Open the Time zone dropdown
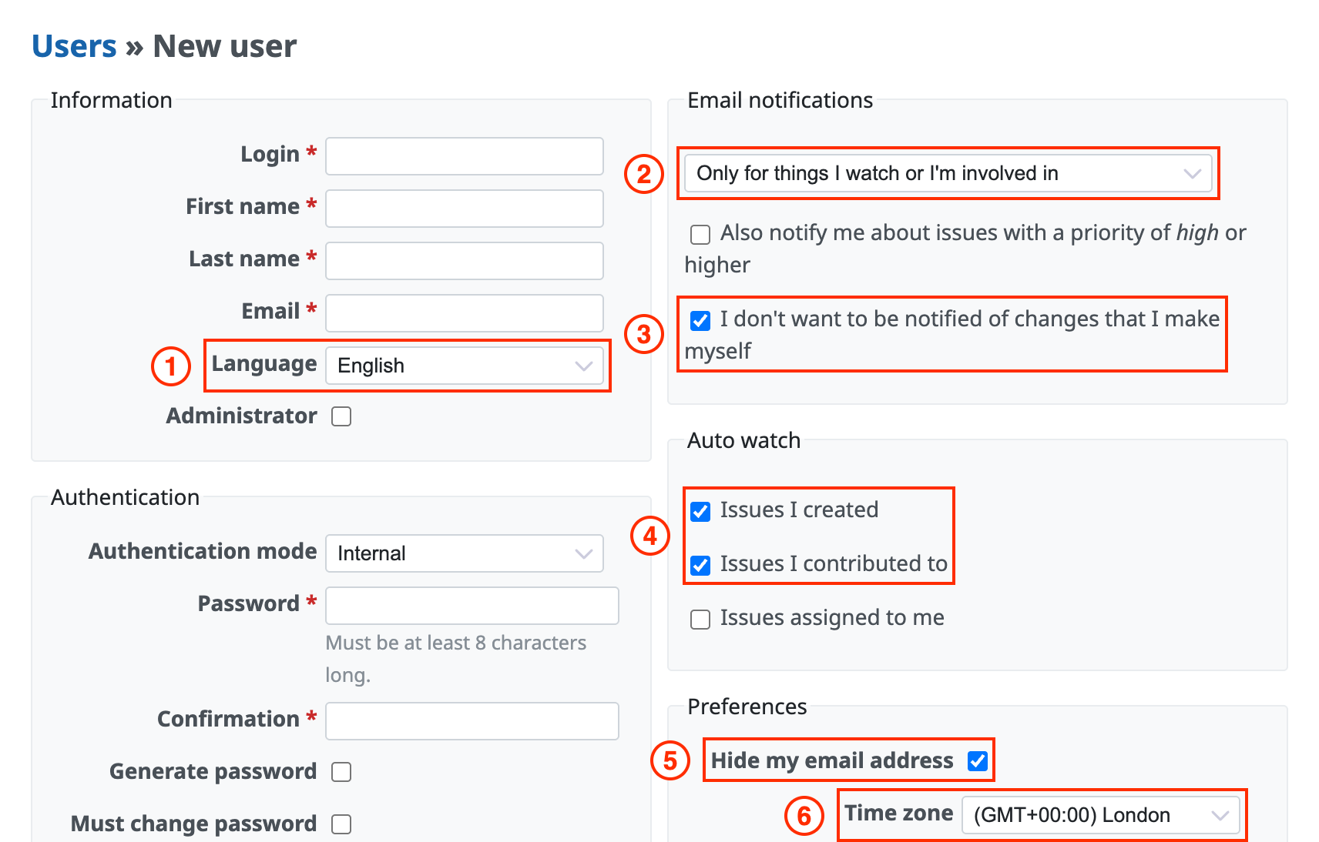The image size is (1319, 842). pyautogui.click(x=1101, y=815)
